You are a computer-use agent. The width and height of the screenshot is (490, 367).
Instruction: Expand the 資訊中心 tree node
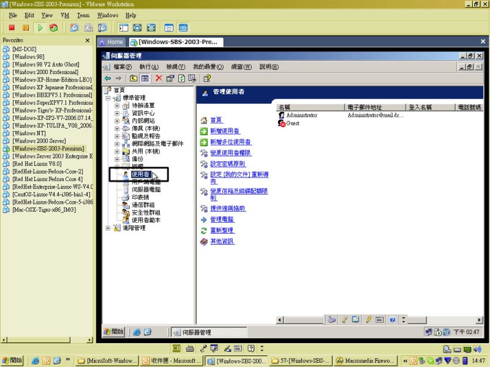[x=117, y=113]
